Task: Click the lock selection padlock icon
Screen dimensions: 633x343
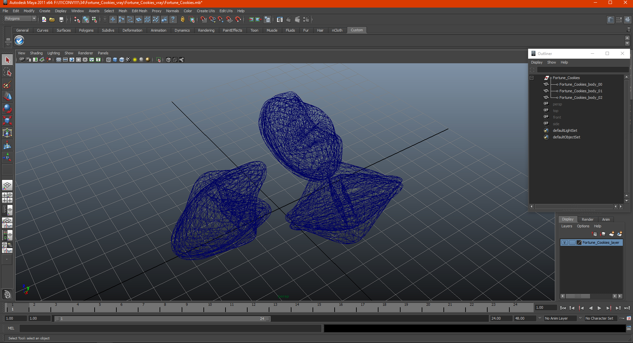Action: click(x=183, y=19)
